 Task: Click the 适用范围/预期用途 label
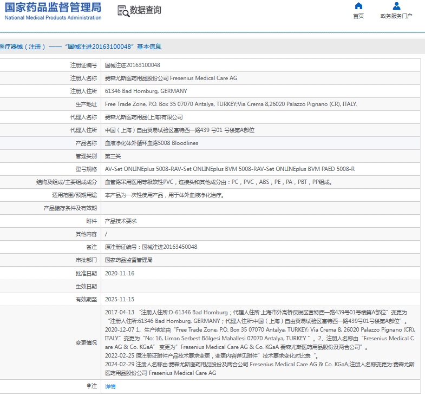click(75, 195)
